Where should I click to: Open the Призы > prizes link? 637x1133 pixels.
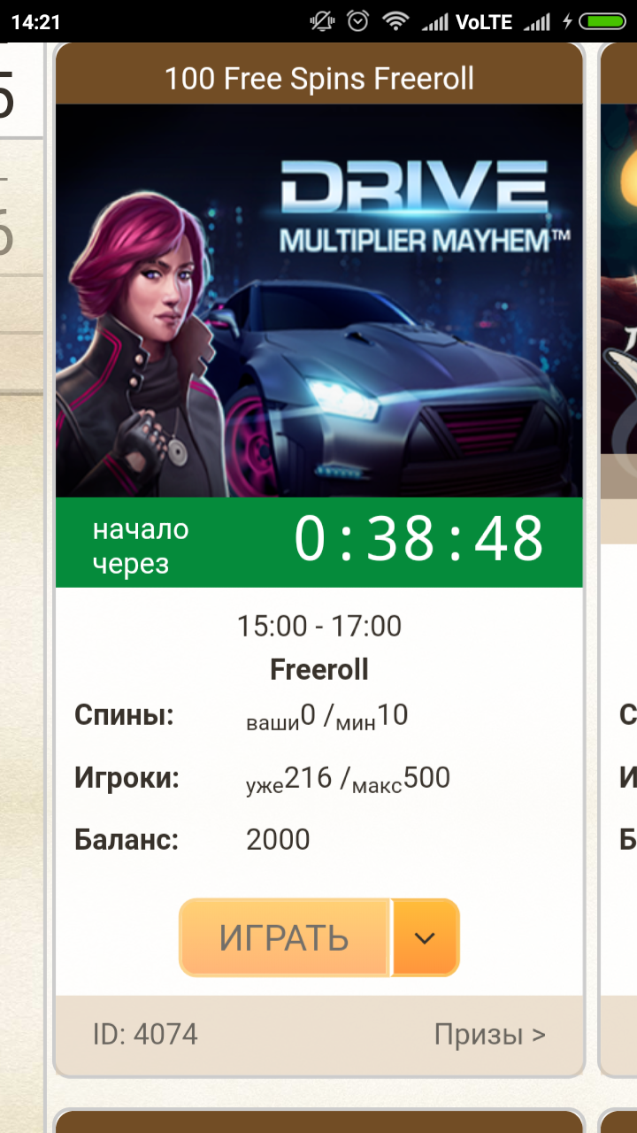(x=490, y=1034)
